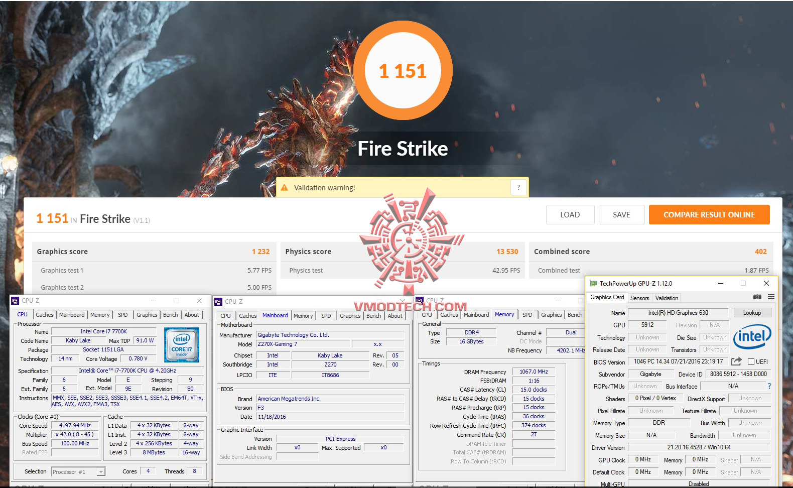793x488 pixels.
Task: Click the Package value Socket 1151 LGA
Action: click(103, 349)
